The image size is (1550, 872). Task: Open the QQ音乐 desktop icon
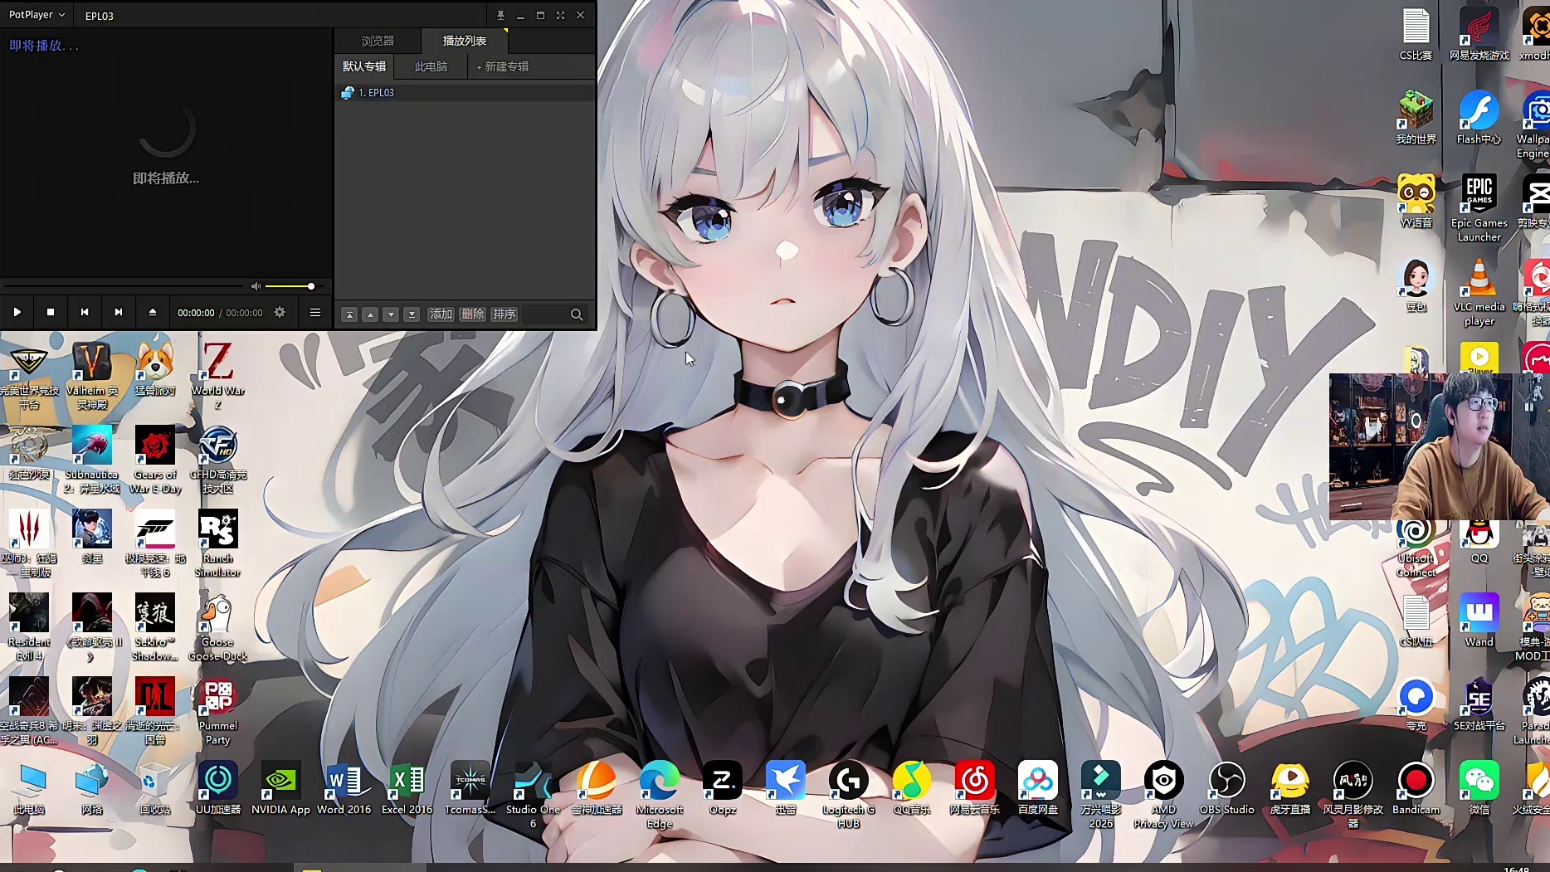tap(912, 788)
